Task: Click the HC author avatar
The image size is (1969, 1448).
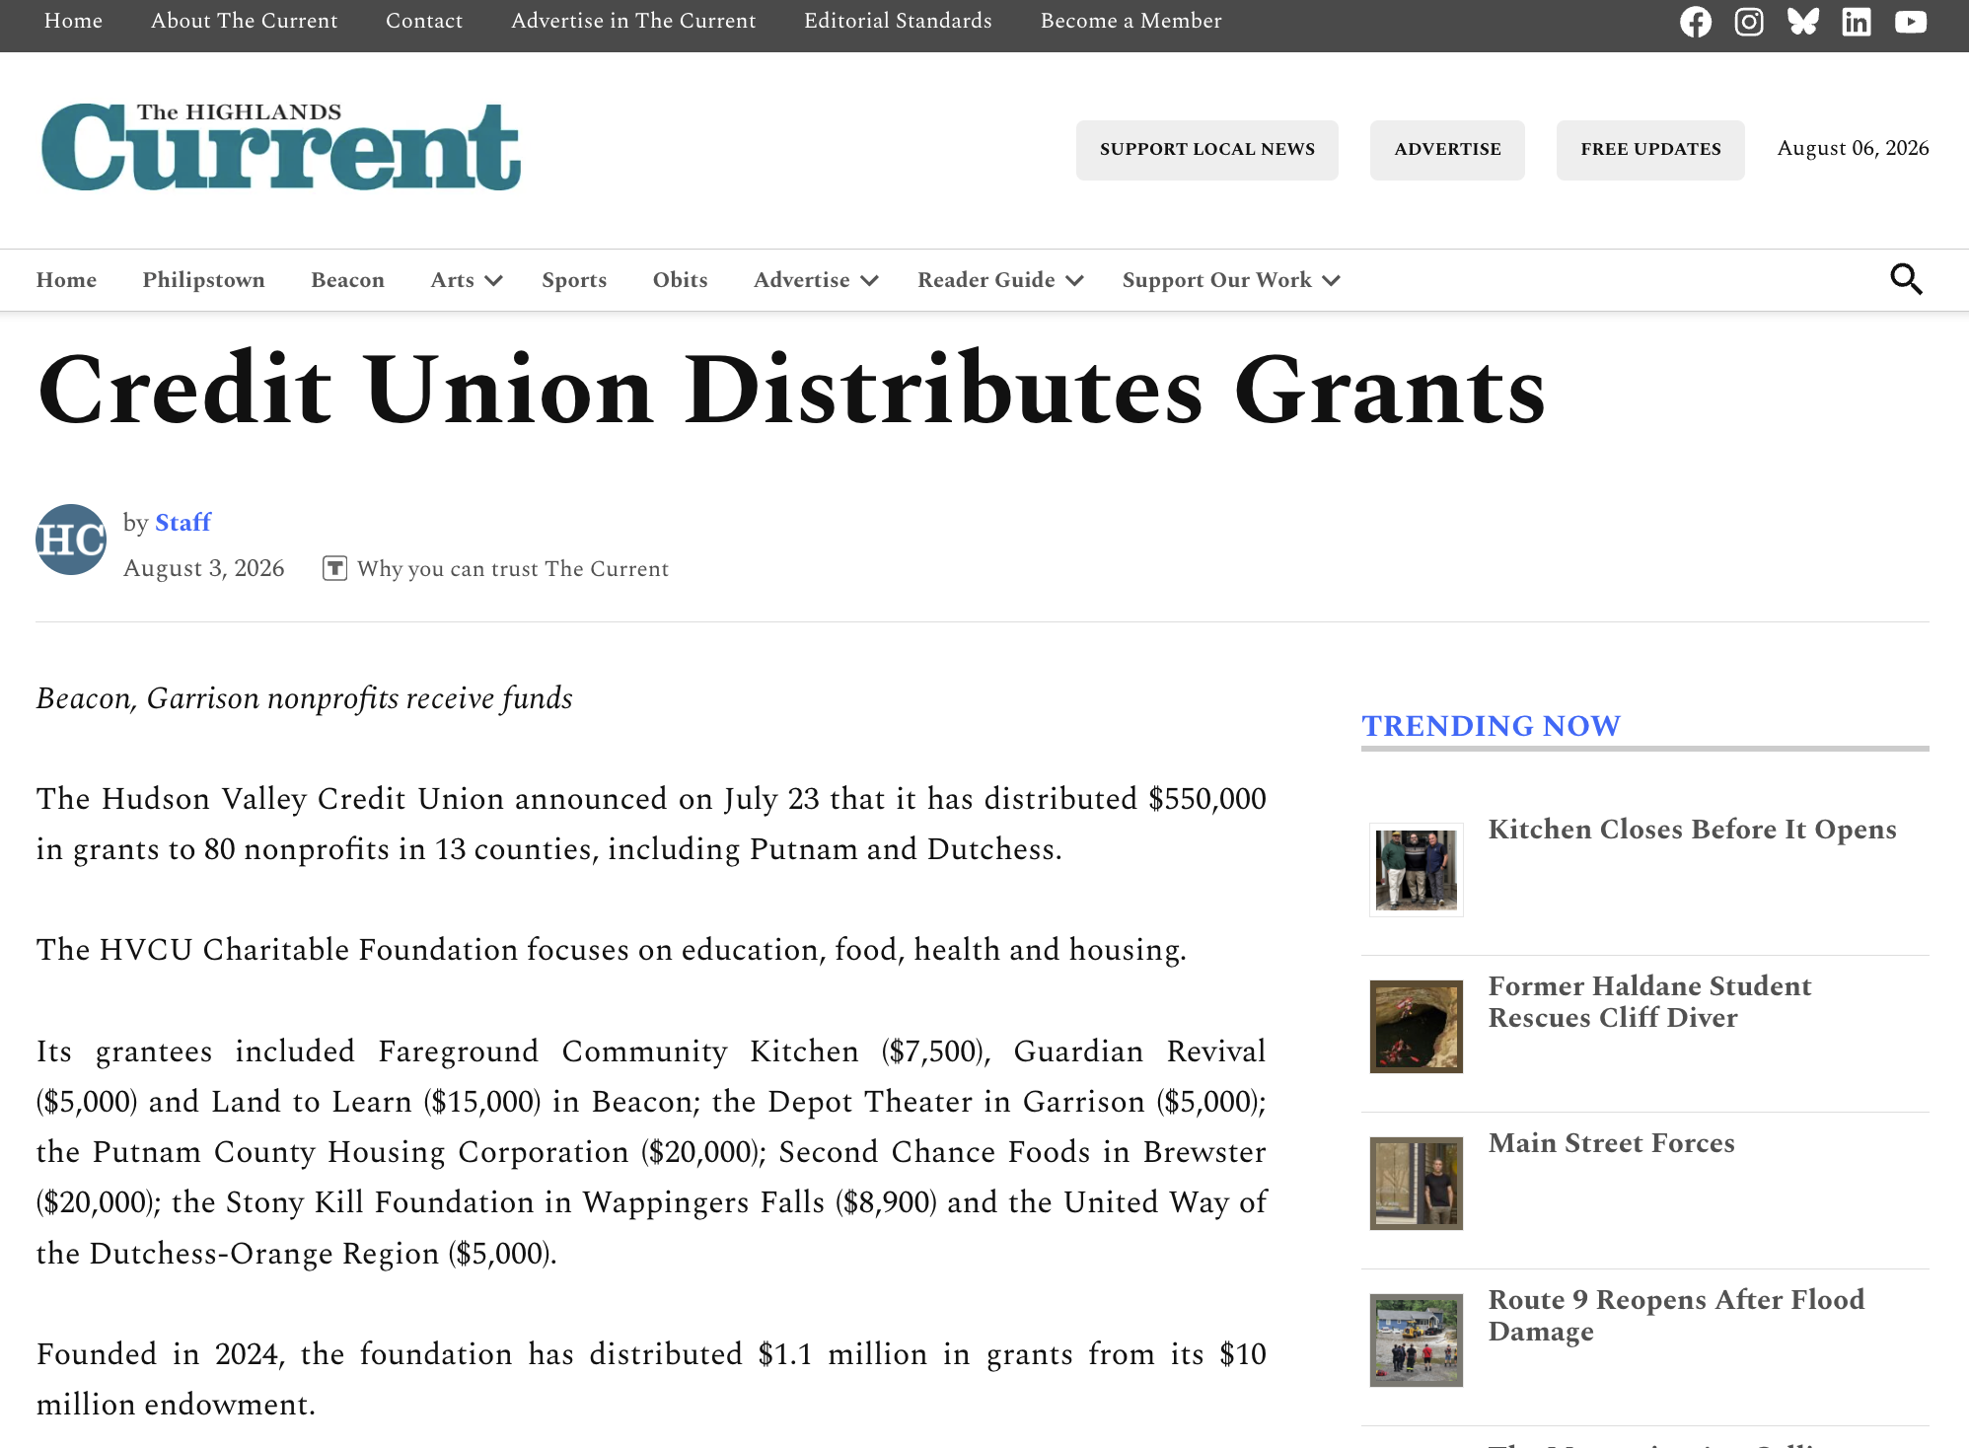Action: (x=71, y=540)
